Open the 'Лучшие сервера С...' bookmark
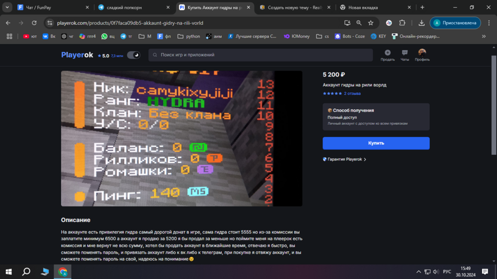Screen dimensions: 497x279 coord(252,36)
